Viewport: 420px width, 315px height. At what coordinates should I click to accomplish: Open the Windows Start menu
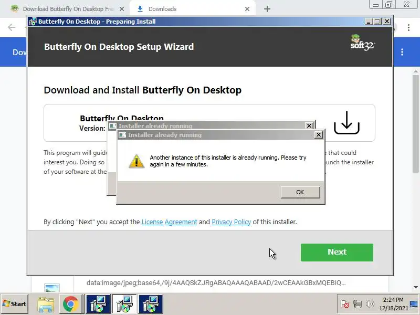15,304
